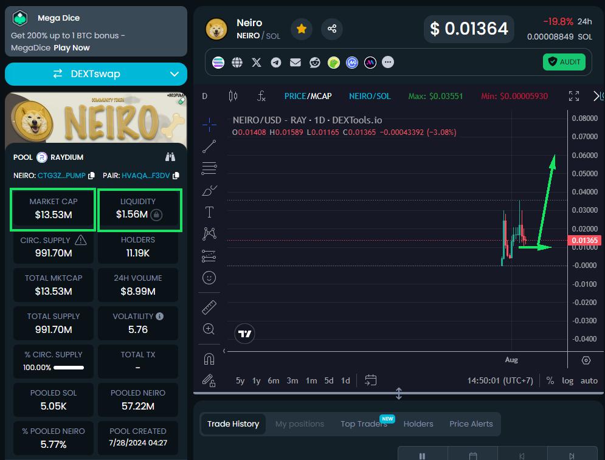
Task: Select the text annotation tool
Action: 209,212
